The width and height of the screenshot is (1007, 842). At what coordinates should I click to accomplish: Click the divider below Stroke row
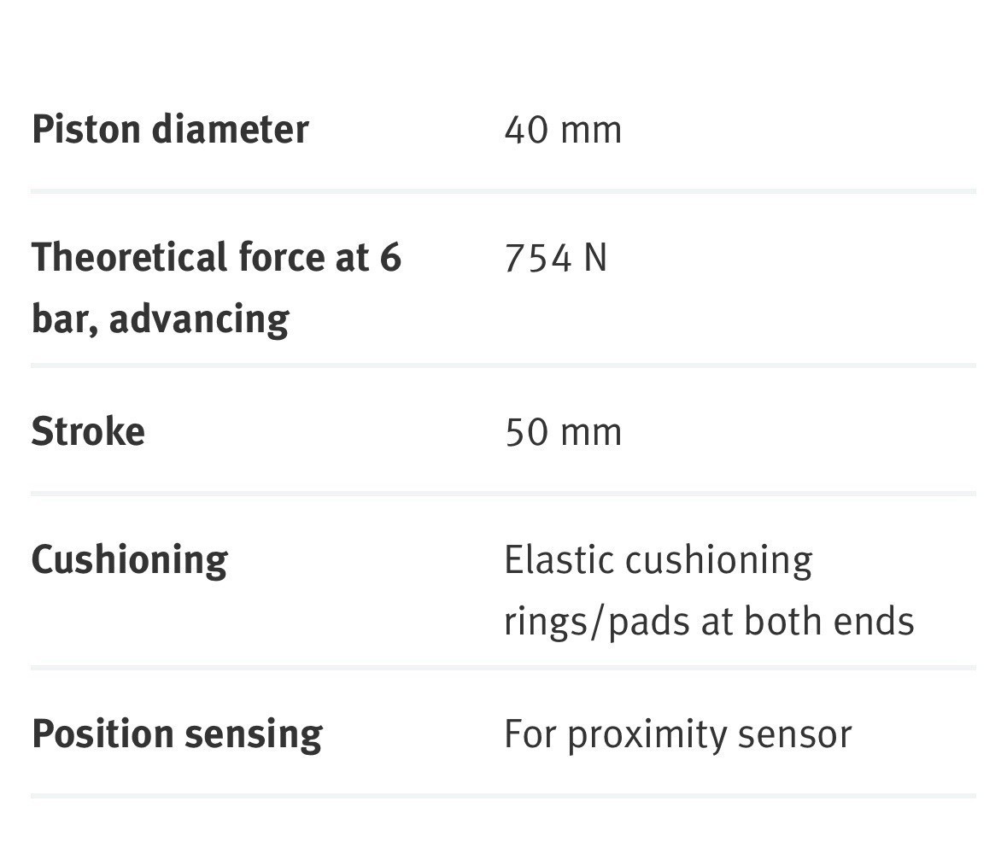(x=504, y=494)
